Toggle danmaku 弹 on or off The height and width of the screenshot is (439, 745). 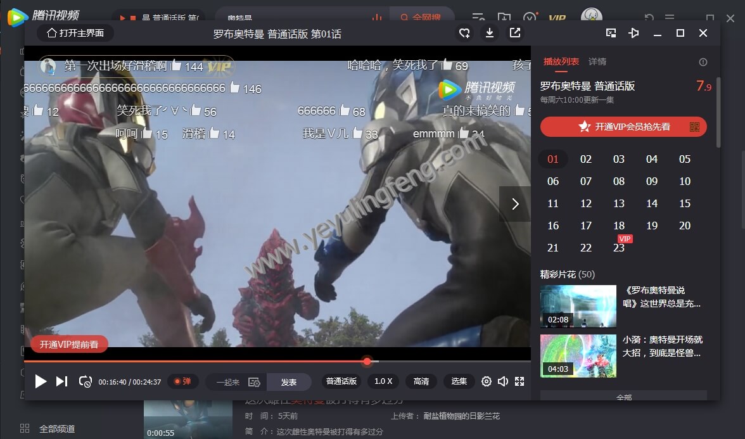click(183, 381)
